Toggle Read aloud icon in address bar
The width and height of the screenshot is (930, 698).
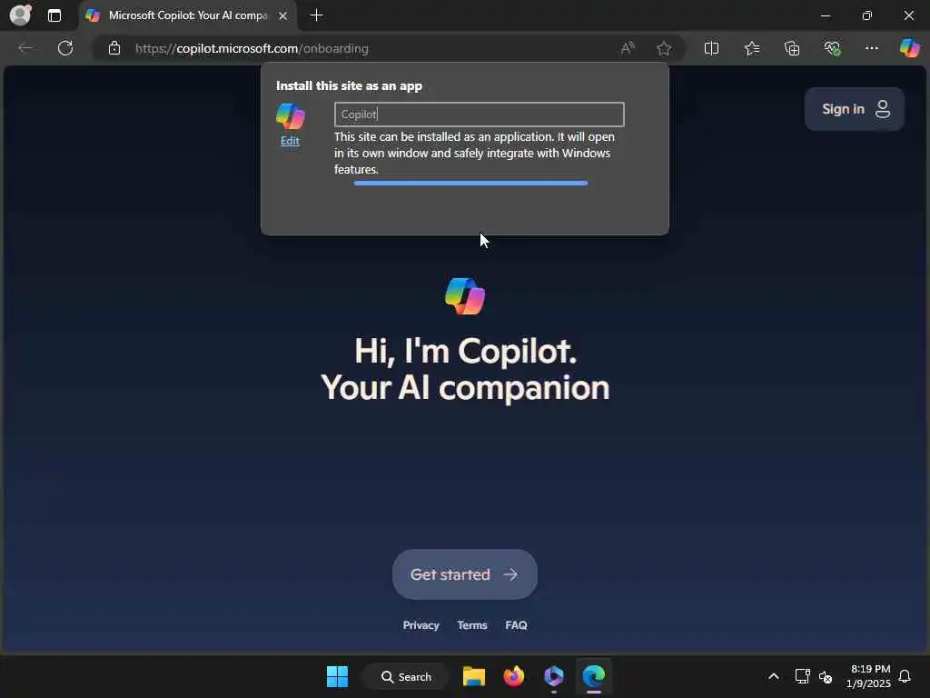[628, 48]
